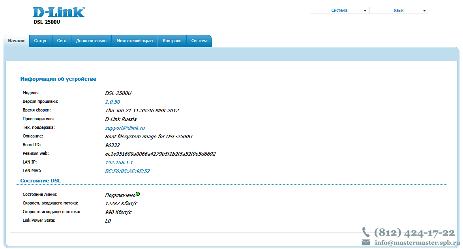Click the LAN MAC BC:F6:85:AE:9E:52 link
This screenshot has height=249, width=463.
(x=127, y=171)
